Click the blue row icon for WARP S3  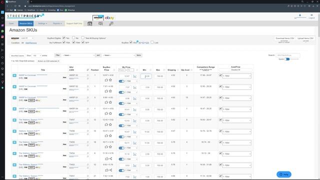pos(14,75)
